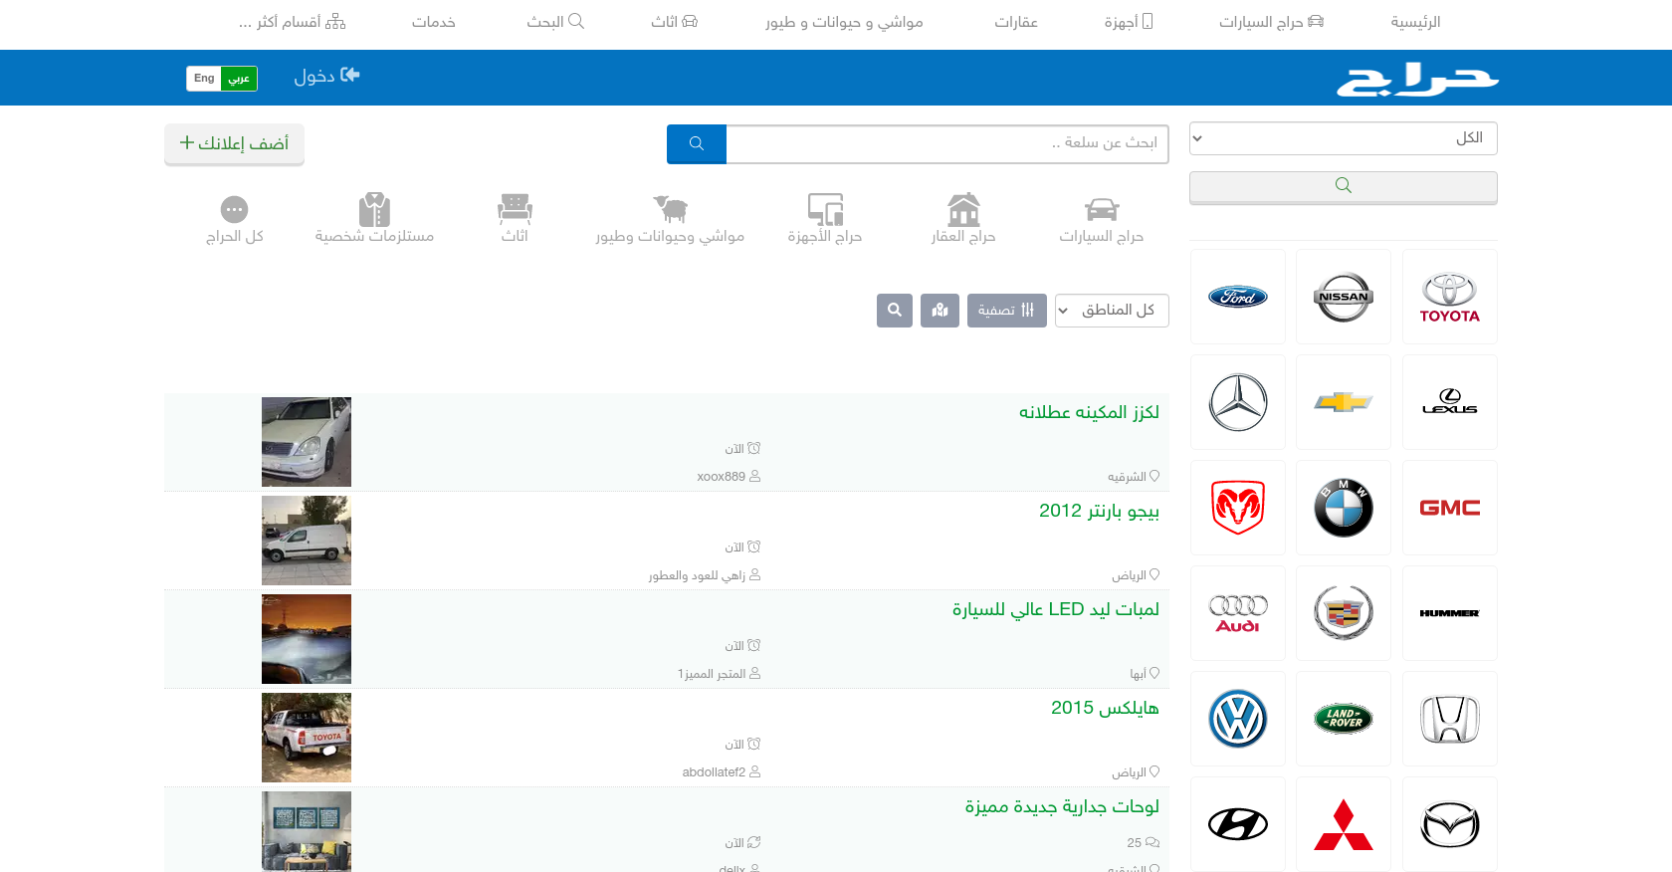Open حراج السيارات top menu item

(1271, 22)
